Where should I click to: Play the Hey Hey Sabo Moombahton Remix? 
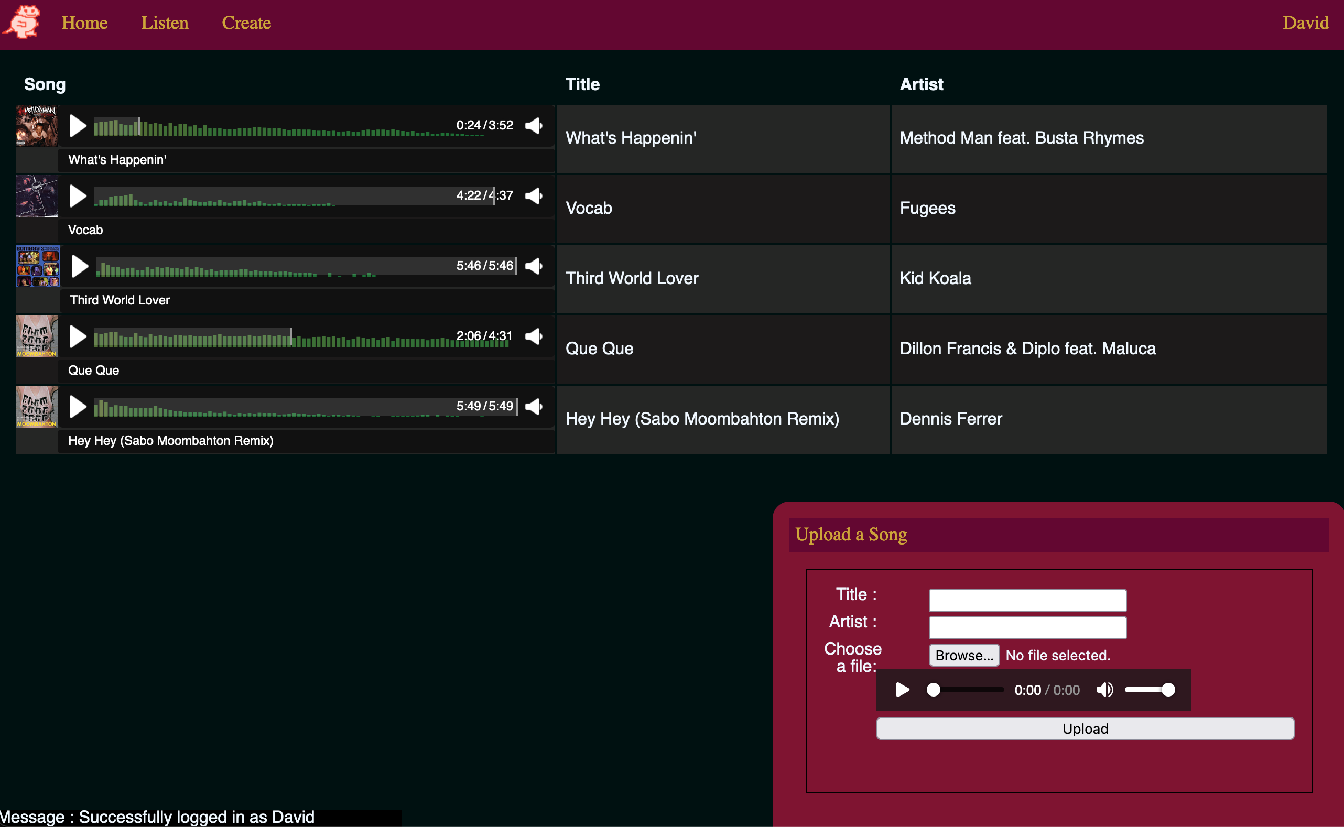click(78, 406)
